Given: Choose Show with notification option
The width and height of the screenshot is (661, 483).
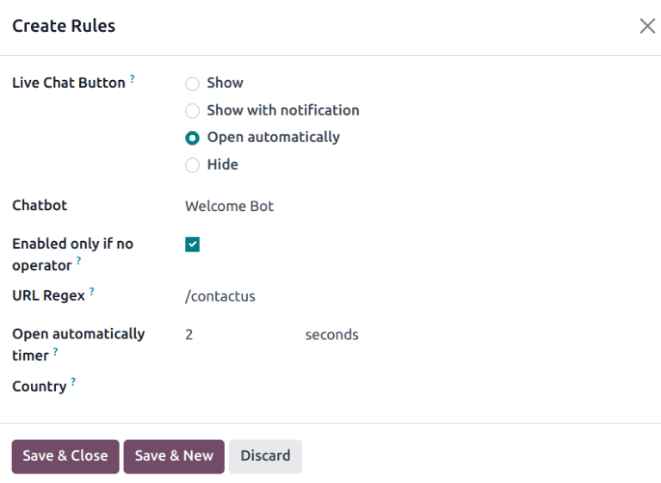Looking at the screenshot, I should (x=192, y=111).
